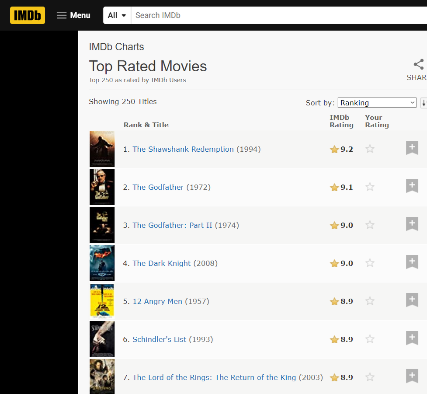Viewport: 427px width, 394px height.
Task: Click the IMDb logo
Action: (x=28, y=15)
